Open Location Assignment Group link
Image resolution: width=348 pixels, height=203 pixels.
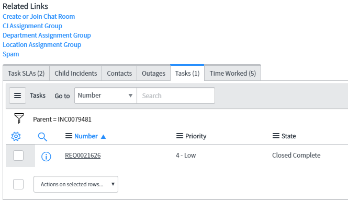[x=42, y=45]
